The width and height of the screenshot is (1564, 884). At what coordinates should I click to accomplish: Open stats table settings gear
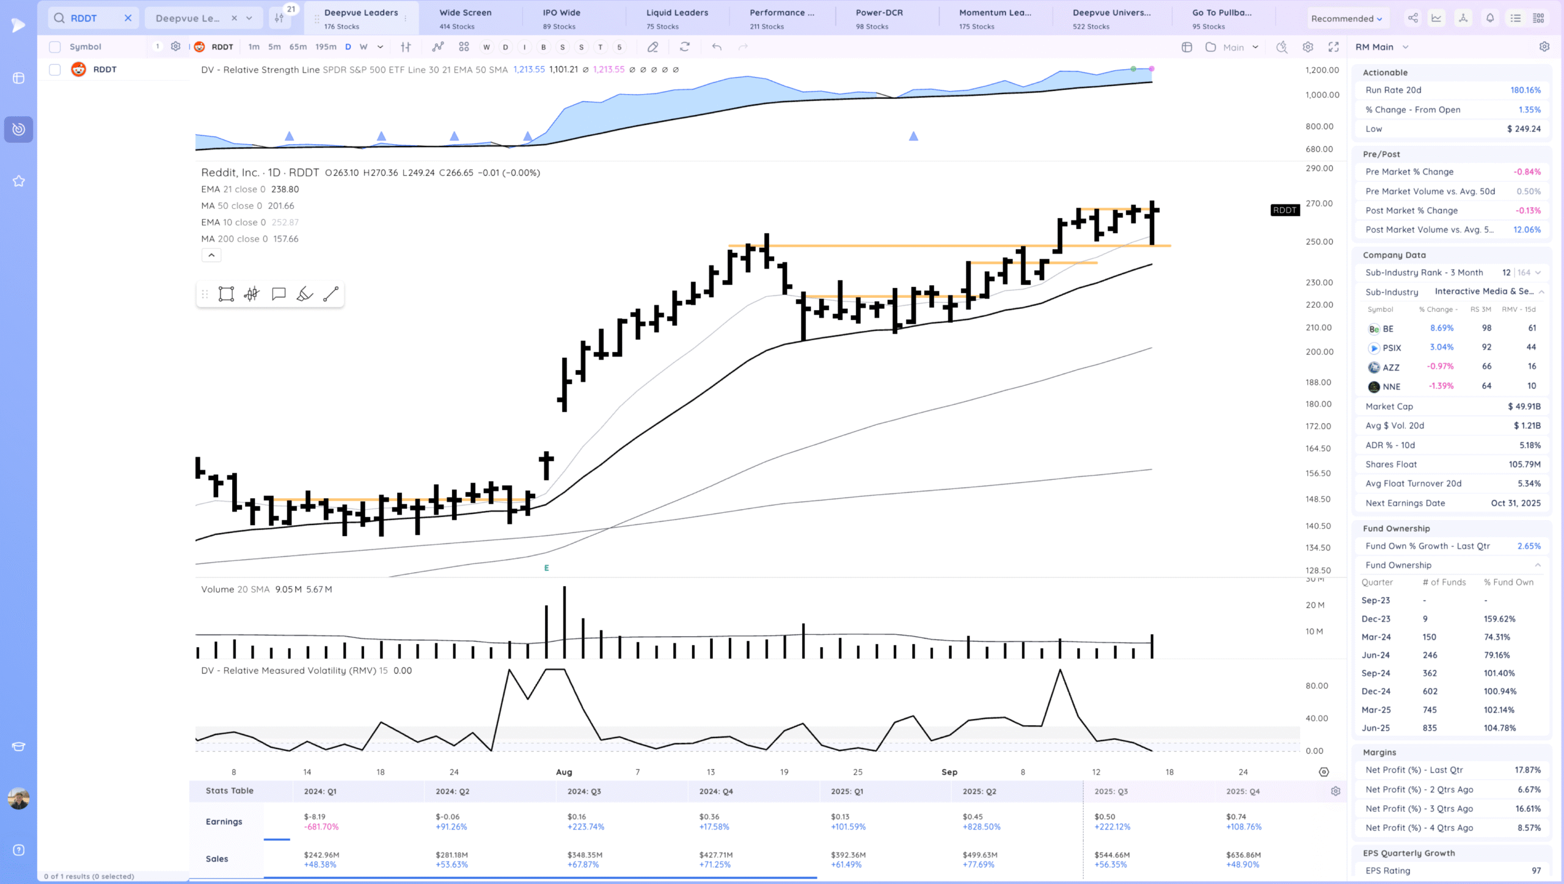click(1336, 791)
